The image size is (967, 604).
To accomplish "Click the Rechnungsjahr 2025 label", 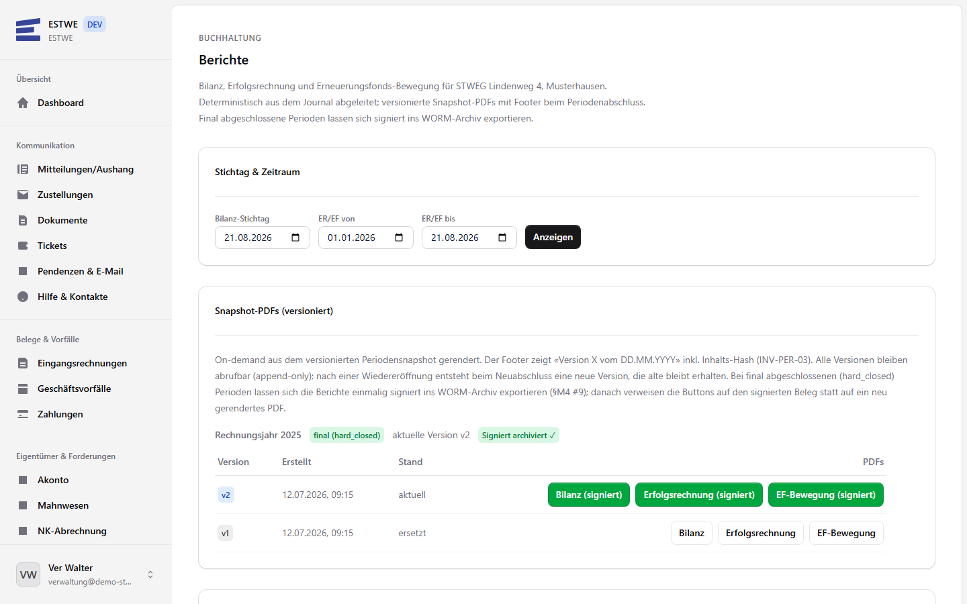I will pos(258,435).
